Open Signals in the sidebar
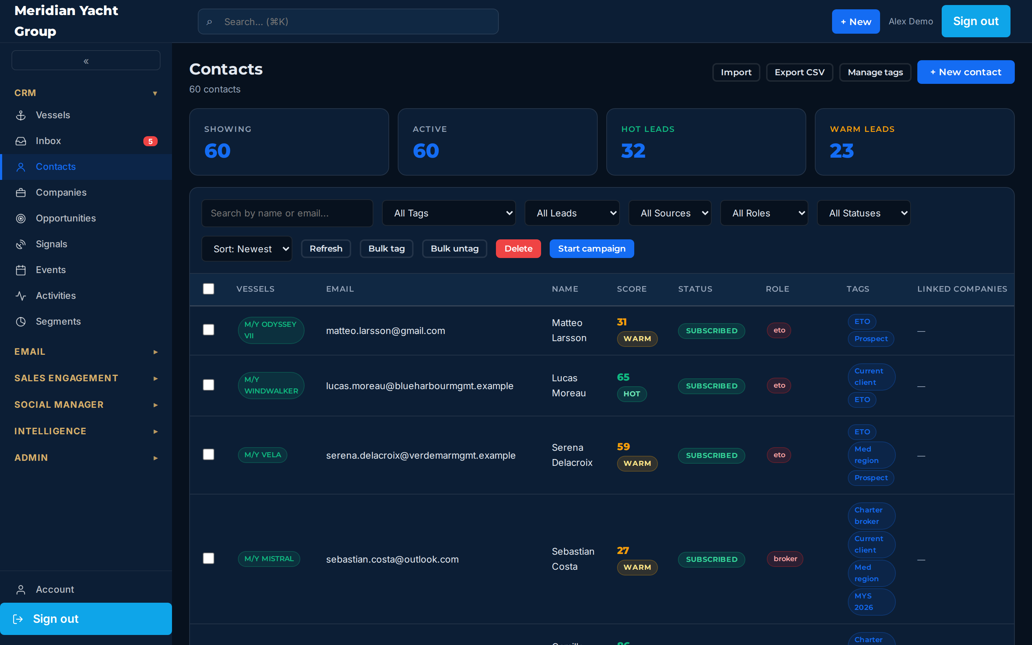The width and height of the screenshot is (1032, 645). pos(86,244)
